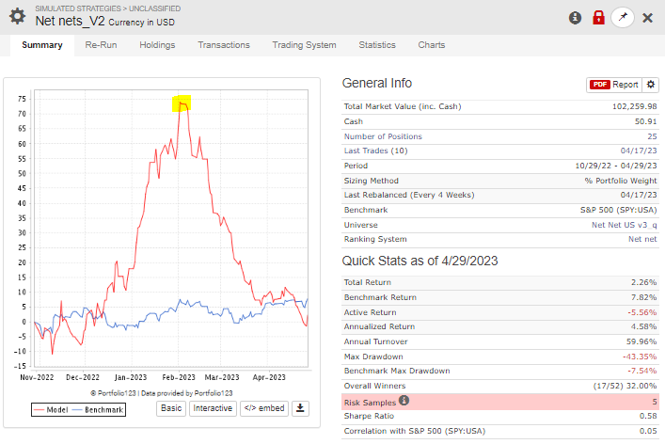
Task: Click the Sharpe Ratio value 0.58
Action: click(x=648, y=416)
